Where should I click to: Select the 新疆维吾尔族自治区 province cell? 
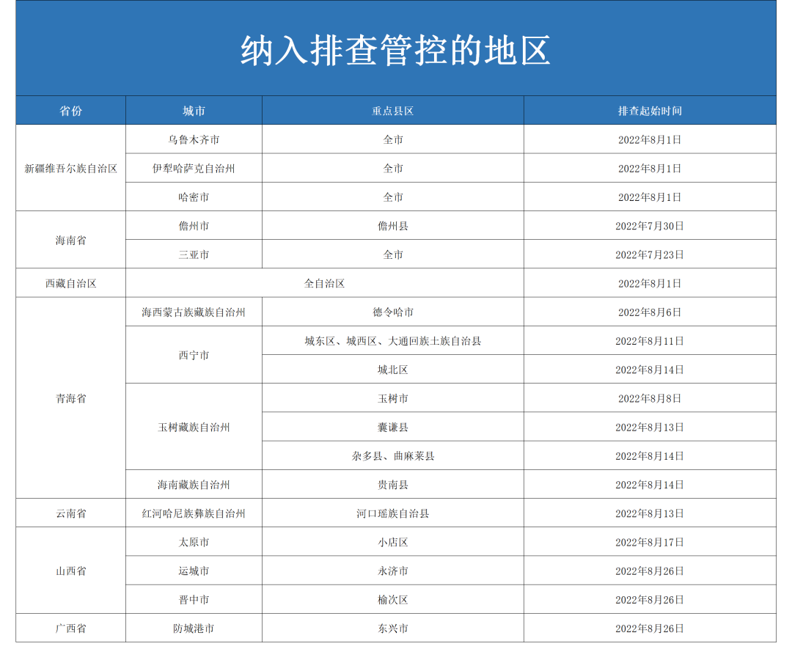click(71, 168)
